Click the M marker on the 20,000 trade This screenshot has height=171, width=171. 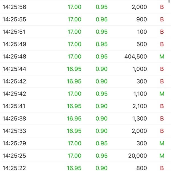[162, 156]
